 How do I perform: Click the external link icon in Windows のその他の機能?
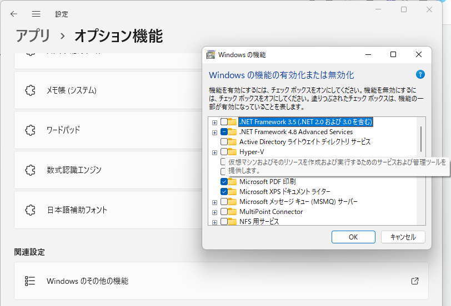415,281
